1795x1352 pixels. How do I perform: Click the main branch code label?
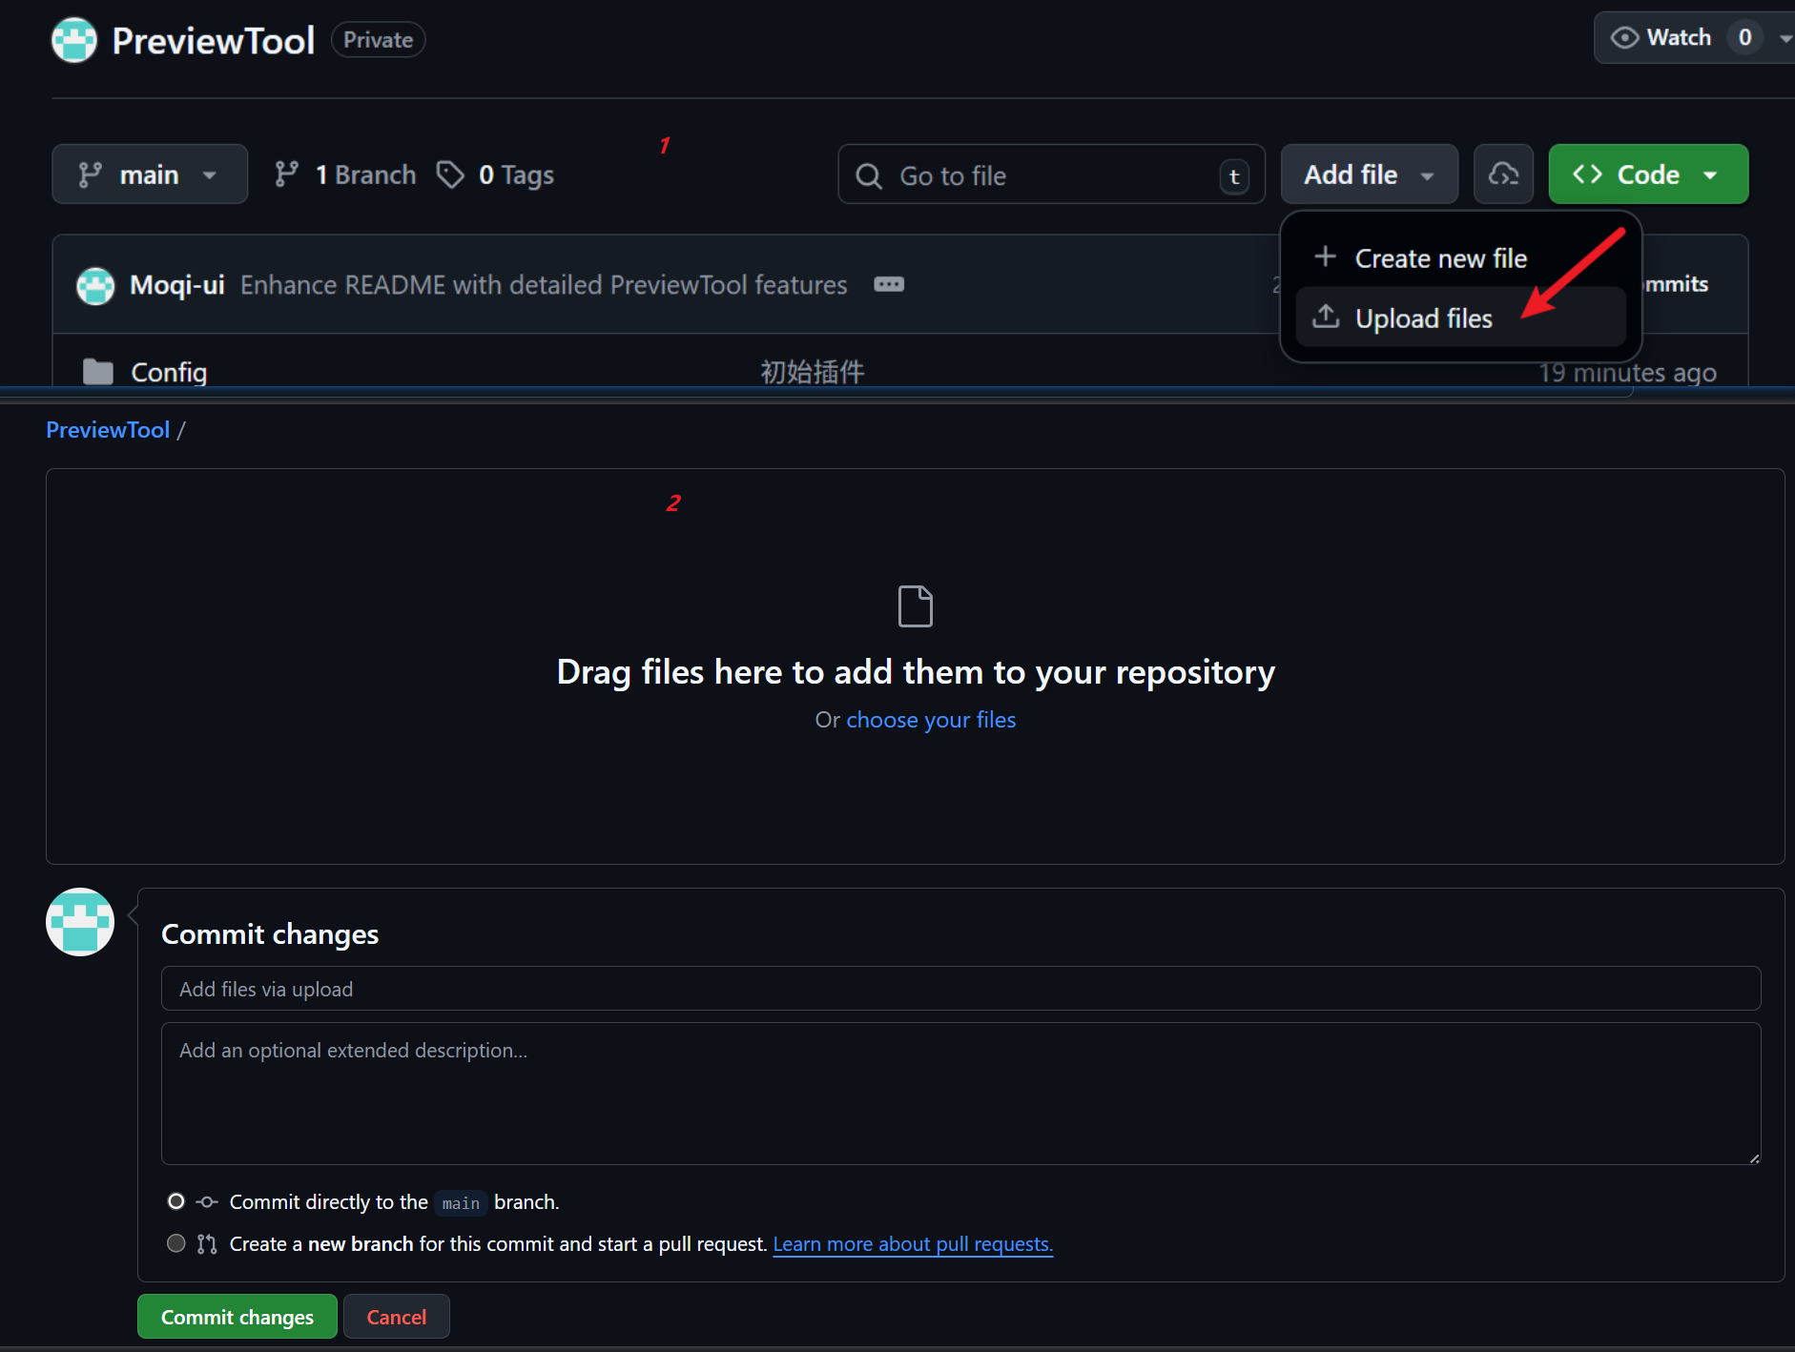click(x=461, y=1203)
